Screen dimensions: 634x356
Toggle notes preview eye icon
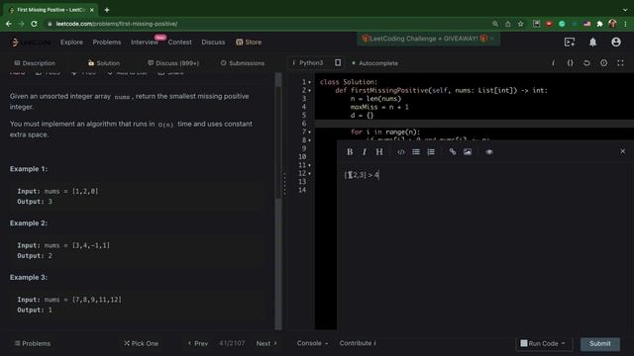pos(488,151)
